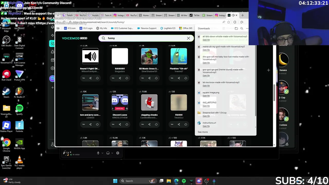Open the K12.com bookmark
Image resolution: width=329 pixels, height=185 pixels.
pos(70,28)
